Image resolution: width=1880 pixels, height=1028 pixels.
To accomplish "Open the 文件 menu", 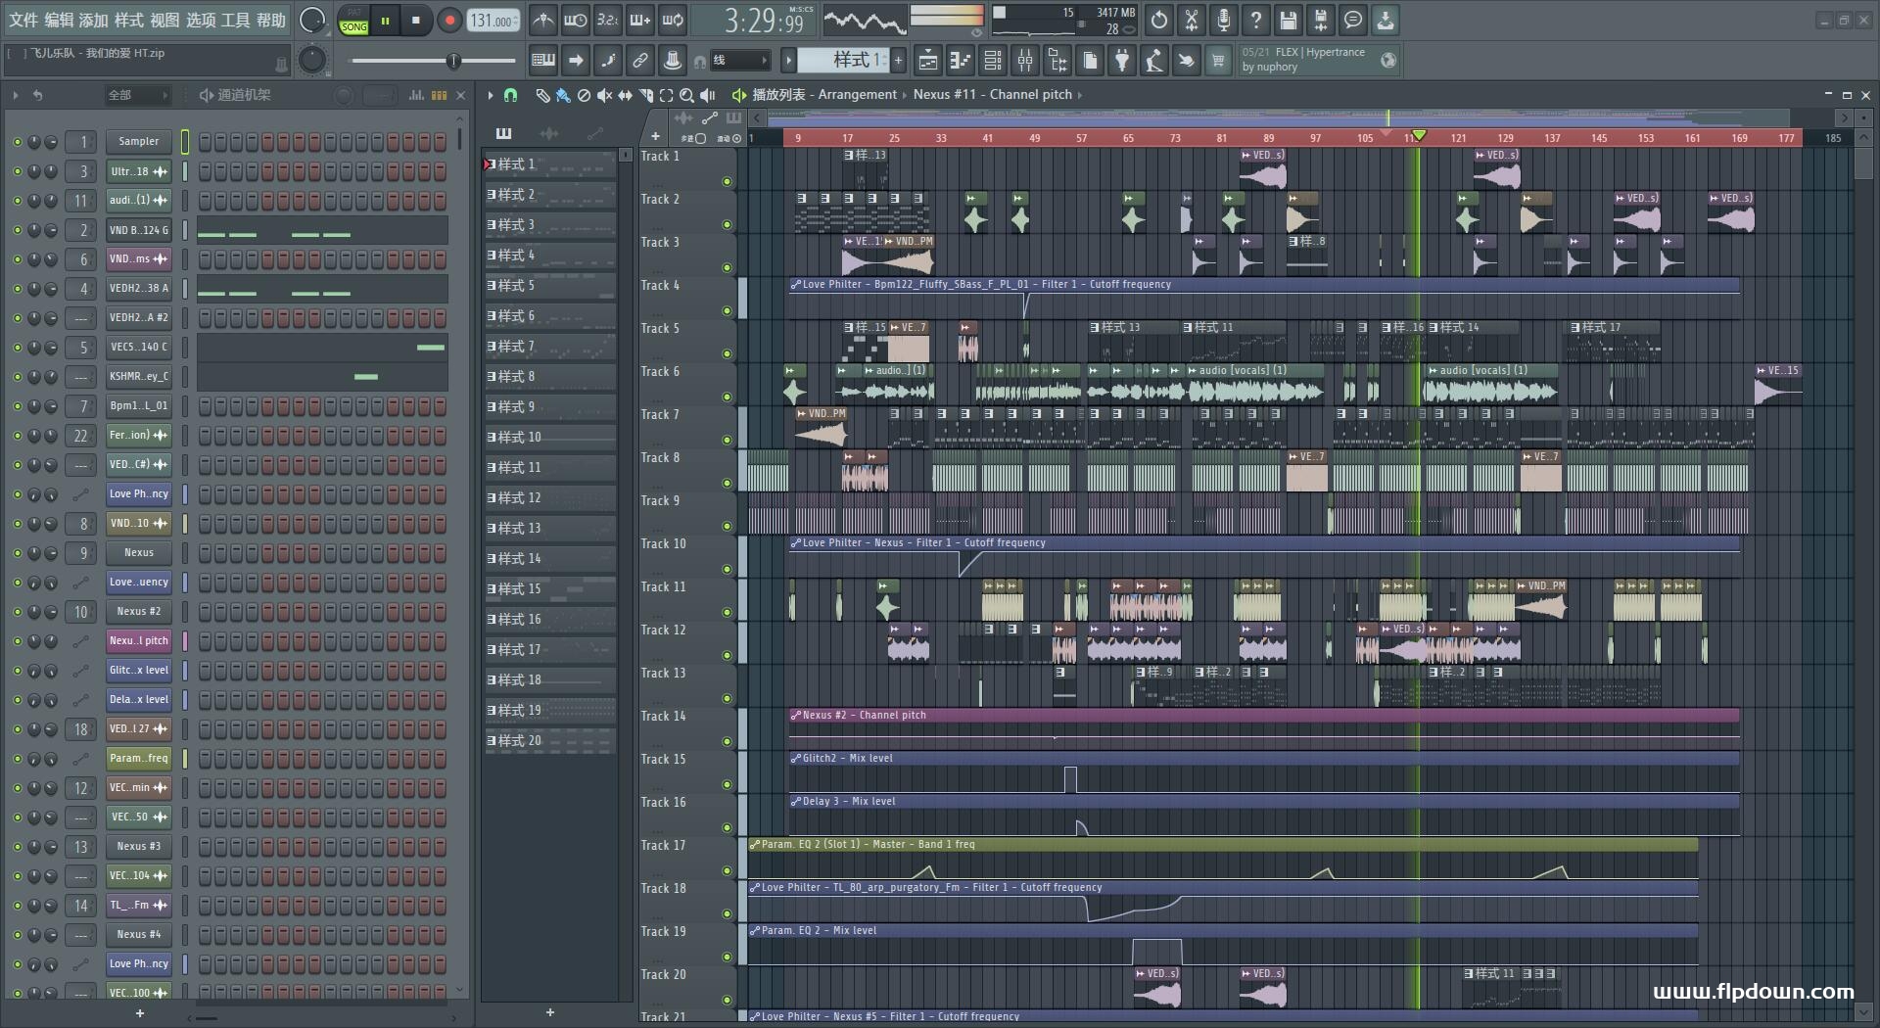I will pyautogui.click(x=23, y=20).
